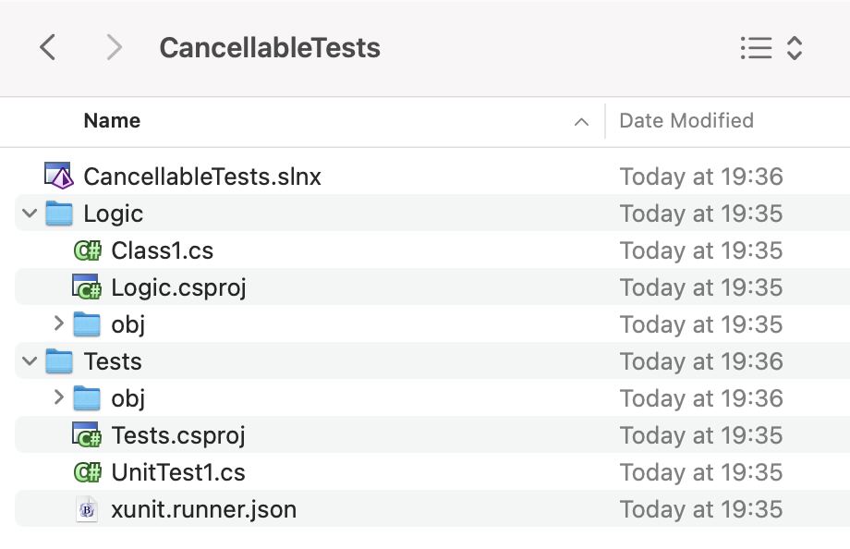Open the xunit.runner.json file icon
The image size is (850, 549).
point(86,508)
